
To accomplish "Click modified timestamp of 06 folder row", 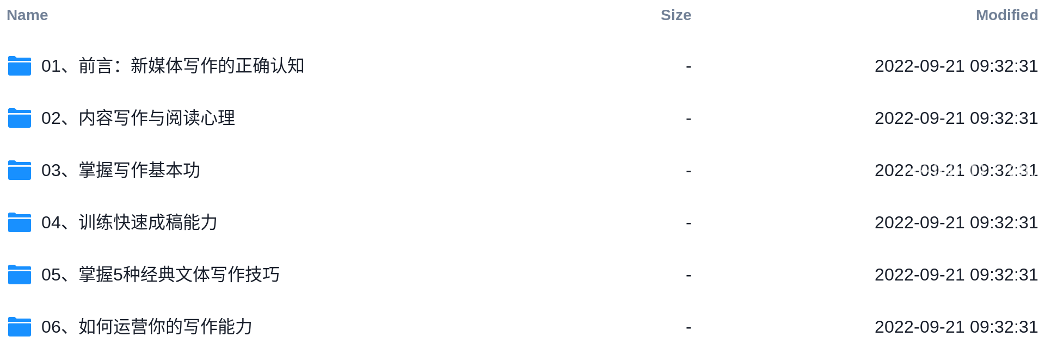I will 956,327.
